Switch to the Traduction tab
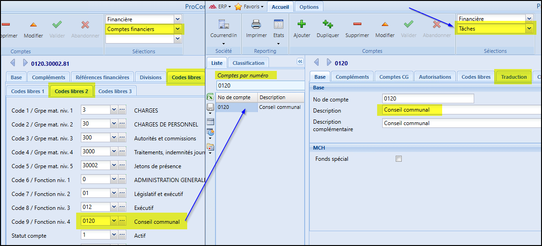Viewport: 542px width, 246px height. pyautogui.click(x=514, y=77)
